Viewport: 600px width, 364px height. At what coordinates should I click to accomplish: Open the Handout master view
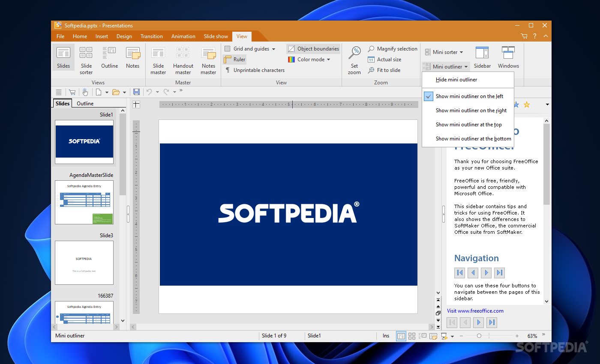click(x=183, y=60)
